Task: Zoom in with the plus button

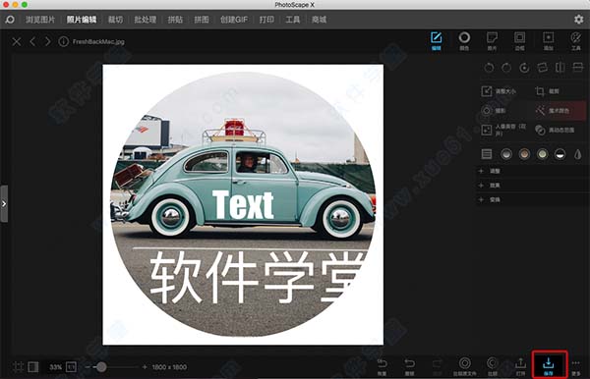Action: (x=145, y=366)
